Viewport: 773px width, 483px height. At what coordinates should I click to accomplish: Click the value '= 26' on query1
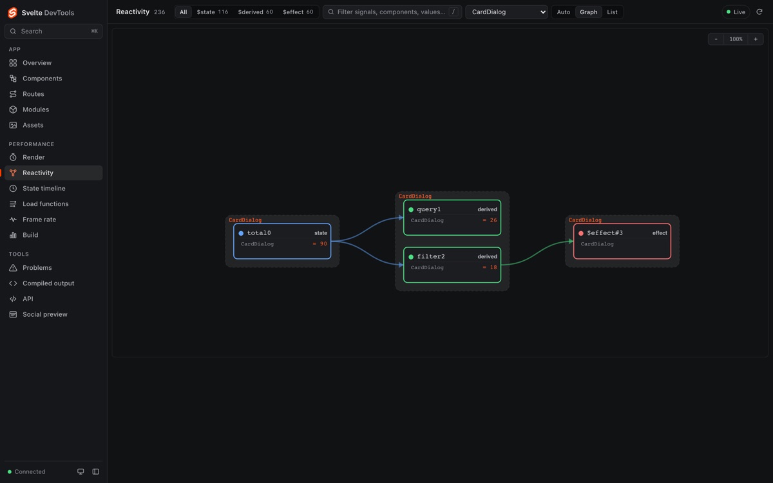[490, 220]
